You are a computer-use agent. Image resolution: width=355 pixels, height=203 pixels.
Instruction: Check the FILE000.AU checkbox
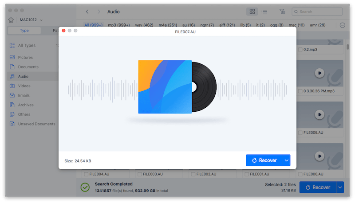point(300,174)
